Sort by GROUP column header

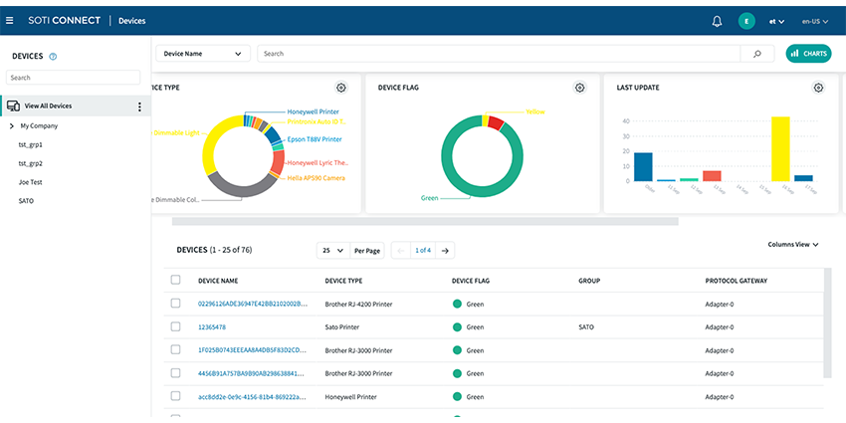pos(589,281)
